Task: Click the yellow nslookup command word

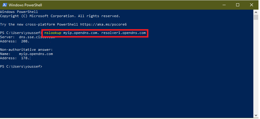Action: coord(53,33)
